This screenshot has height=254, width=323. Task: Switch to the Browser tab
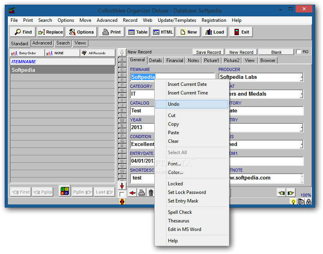tap(268, 60)
